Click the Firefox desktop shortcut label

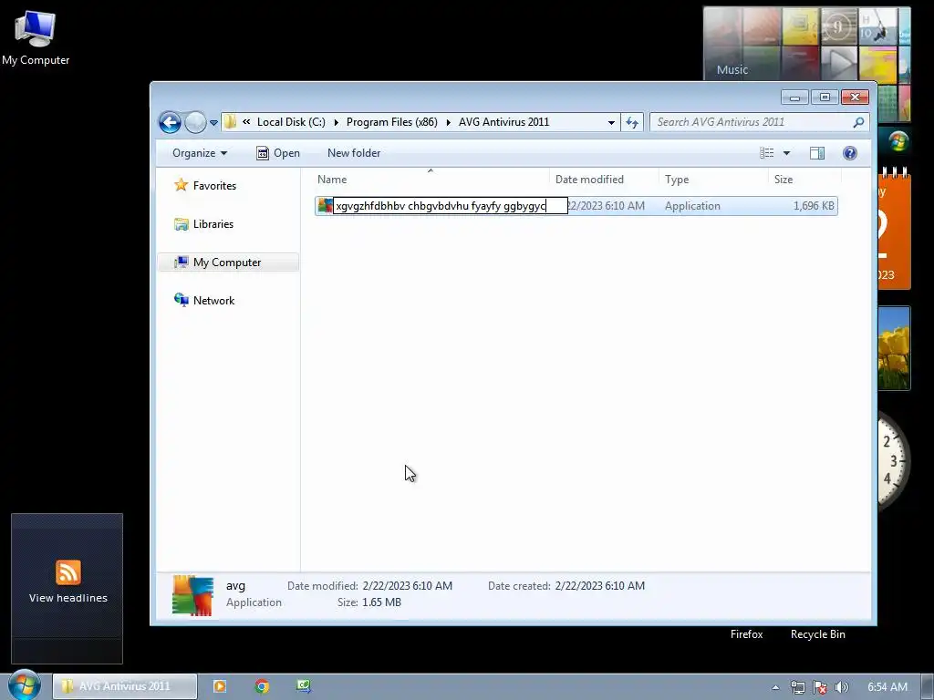(746, 634)
